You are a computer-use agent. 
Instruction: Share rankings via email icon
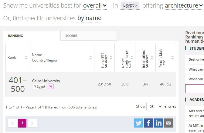tap(168, 123)
